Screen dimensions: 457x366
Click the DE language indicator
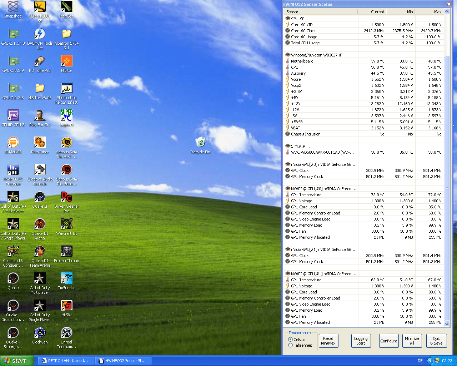pos(420,361)
